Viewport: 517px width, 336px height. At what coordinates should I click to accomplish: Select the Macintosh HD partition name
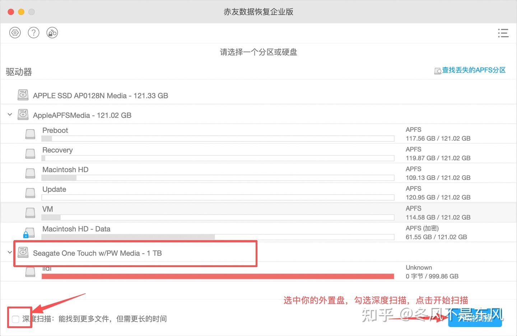click(x=65, y=169)
